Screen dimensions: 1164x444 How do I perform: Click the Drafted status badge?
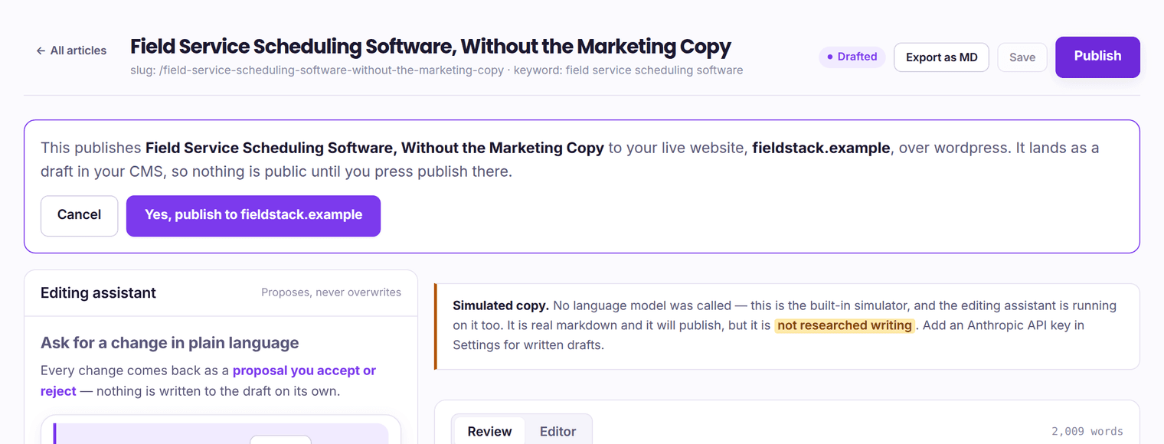click(x=852, y=57)
